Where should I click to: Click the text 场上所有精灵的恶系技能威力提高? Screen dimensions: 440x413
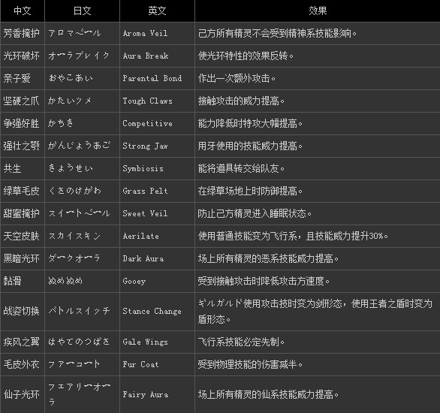click(x=268, y=258)
